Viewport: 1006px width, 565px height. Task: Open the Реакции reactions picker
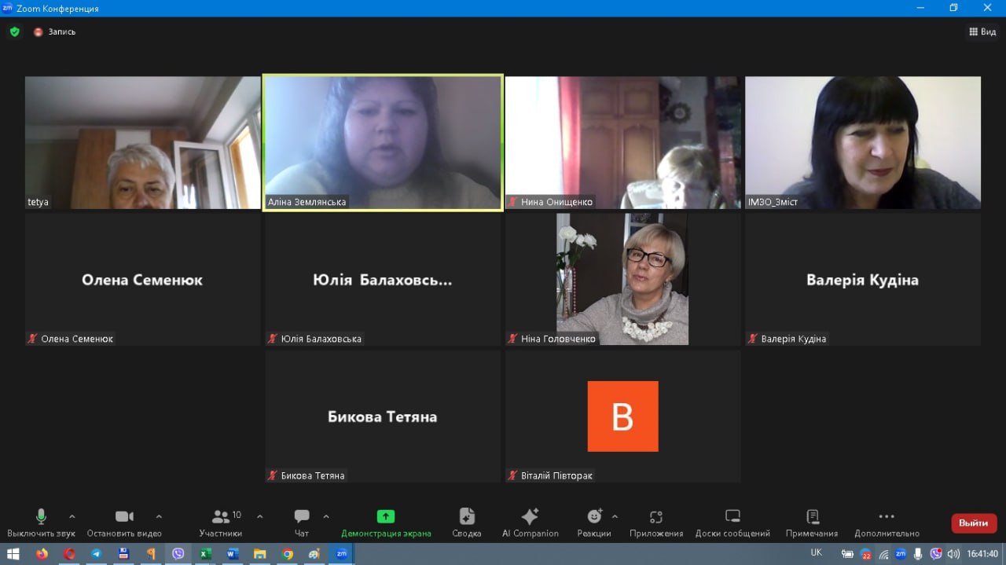[x=594, y=523]
